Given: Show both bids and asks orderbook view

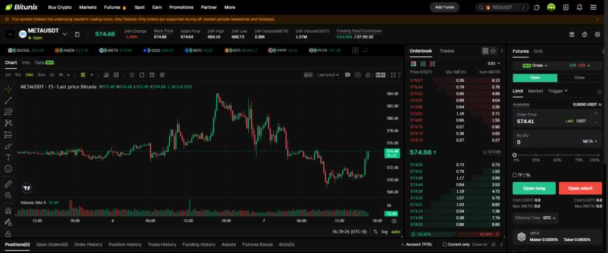Looking at the screenshot, I should 413,63.
